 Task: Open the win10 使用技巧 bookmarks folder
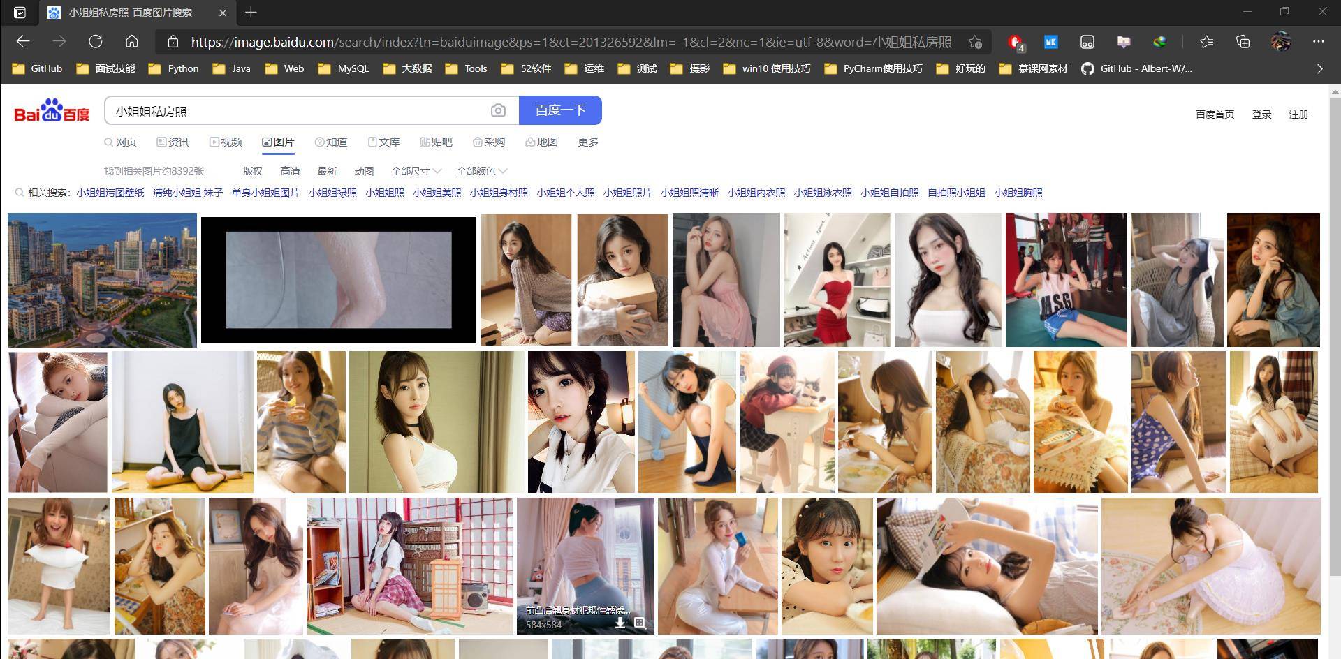click(x=767, y=68)
